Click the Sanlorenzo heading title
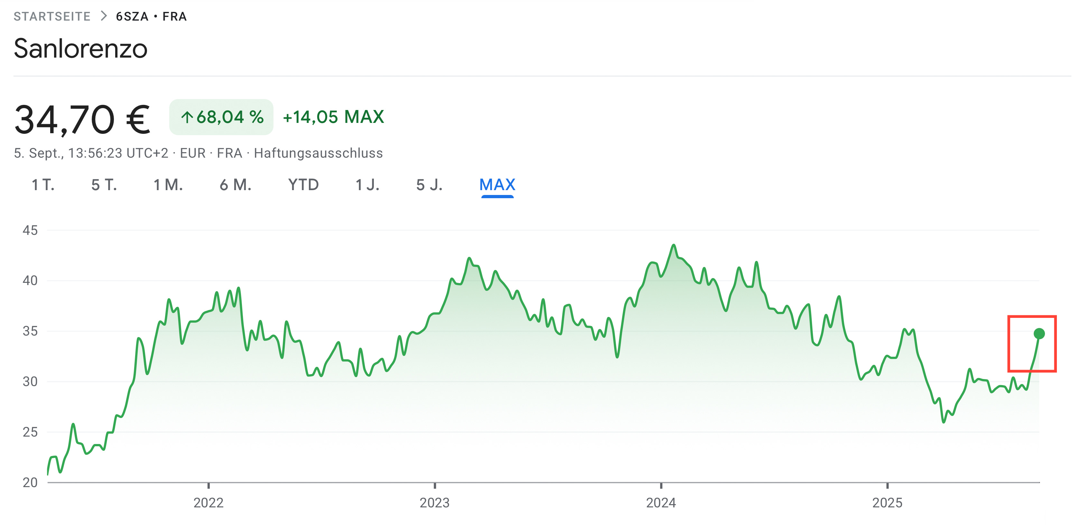1090x527 pixels. click(80, 48)
